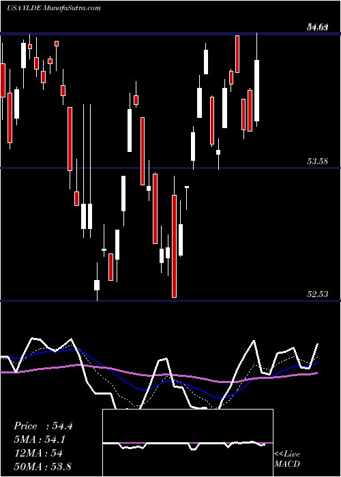Click the 50MA : 53.8 readout

(42, 466)
